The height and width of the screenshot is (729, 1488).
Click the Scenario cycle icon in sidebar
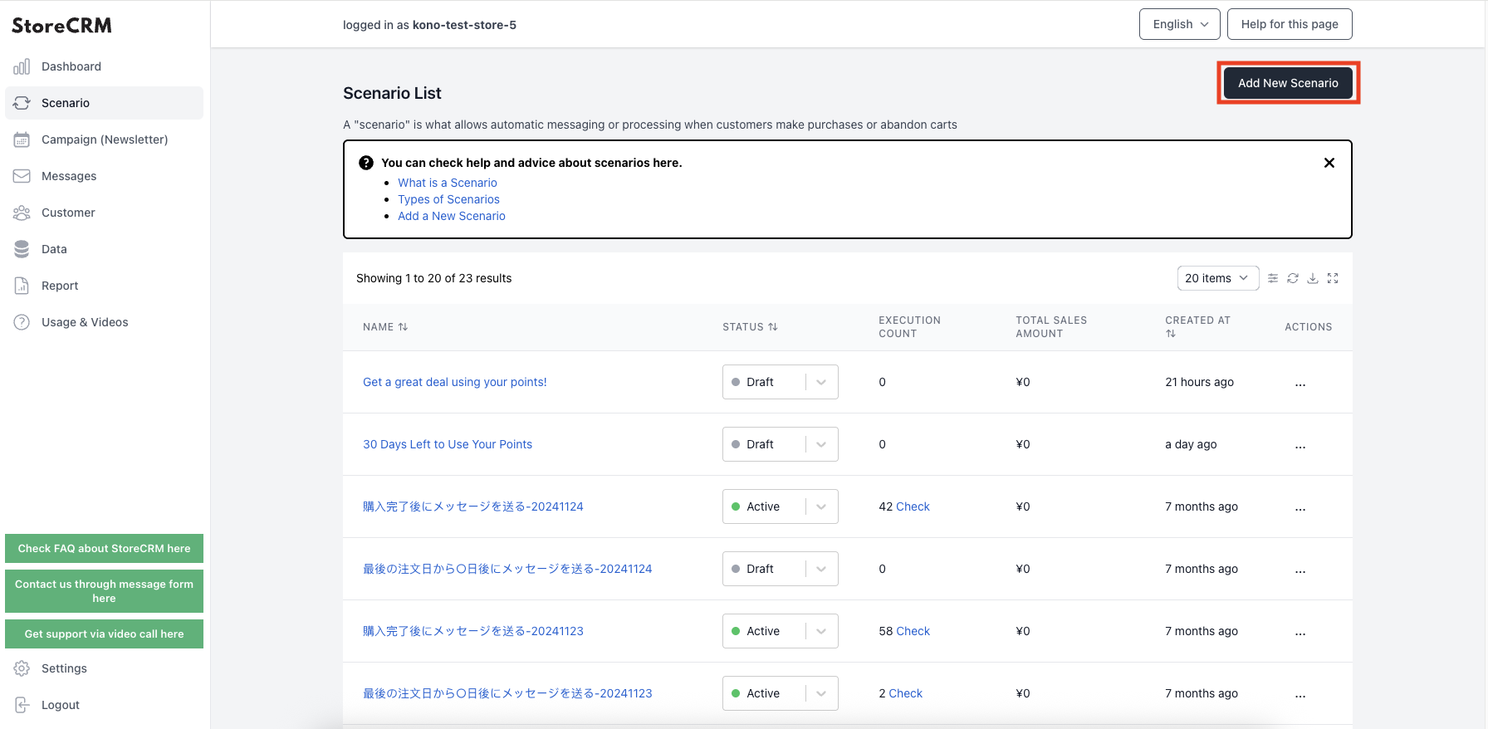22,103
